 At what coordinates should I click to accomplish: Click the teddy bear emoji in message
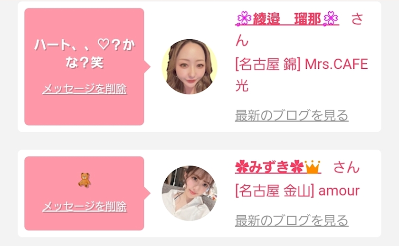click(x=85, y=180)
